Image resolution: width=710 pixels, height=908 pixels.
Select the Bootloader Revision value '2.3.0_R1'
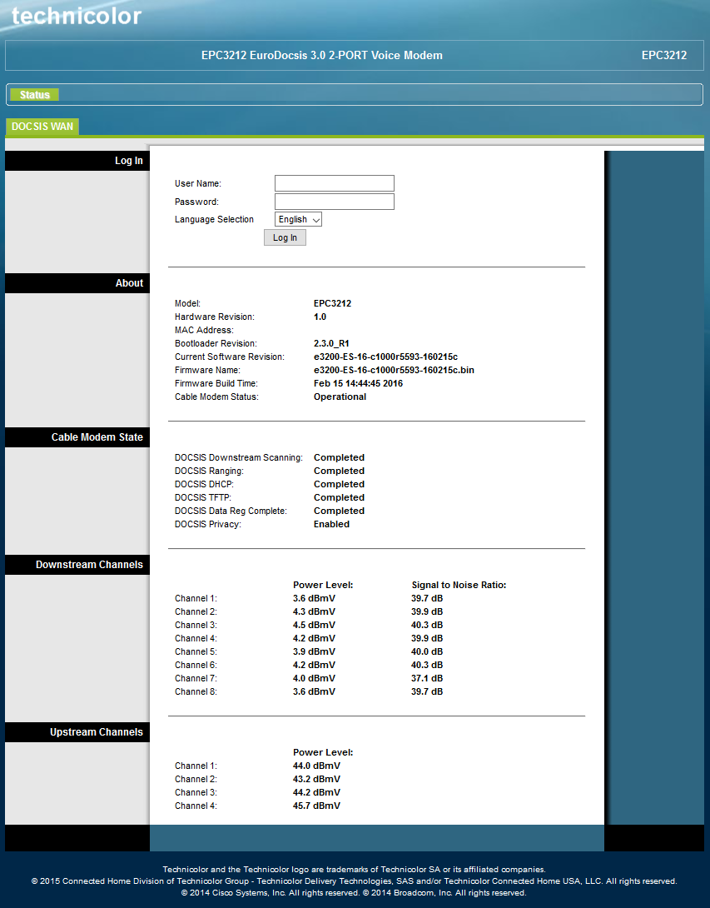(x=331, y=343)
